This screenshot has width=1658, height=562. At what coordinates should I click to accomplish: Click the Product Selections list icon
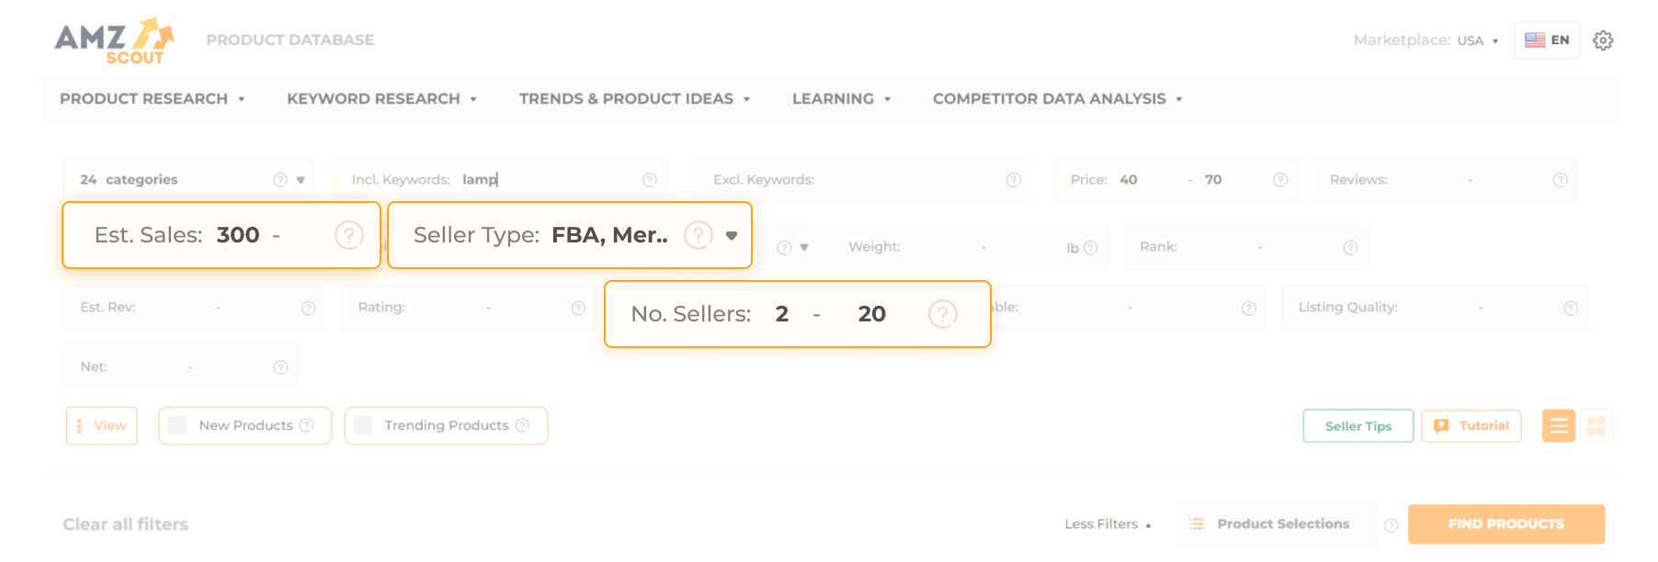pos(1198,523)
